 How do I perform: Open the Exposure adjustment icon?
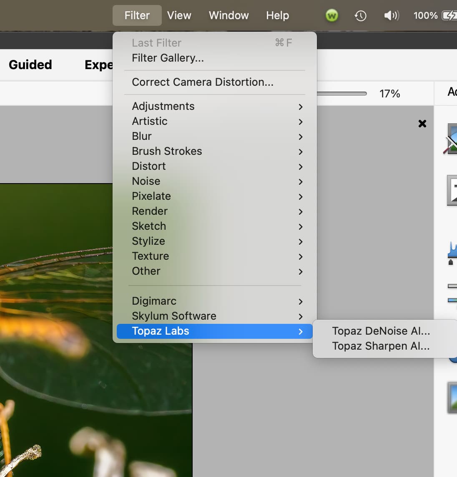pyautogui.click(x=452, y=190)
